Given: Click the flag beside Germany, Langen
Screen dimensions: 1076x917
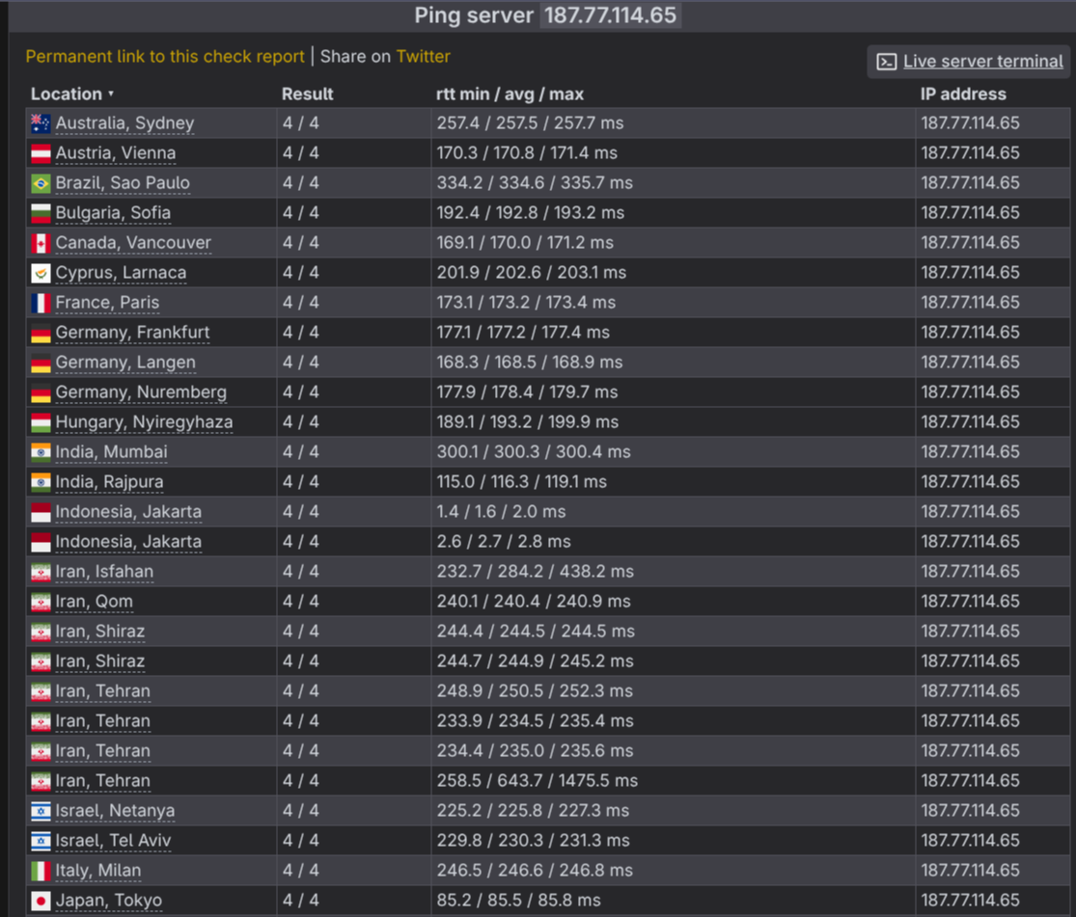Looking at the screenshot, I should (x=41, y=363).
